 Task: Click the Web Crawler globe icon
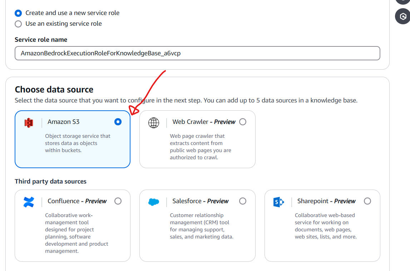154,123
